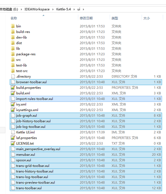Click the job-log-toolbar.xul file icon
The width and height of the screenshot is (166, 194).
[13, 127]
